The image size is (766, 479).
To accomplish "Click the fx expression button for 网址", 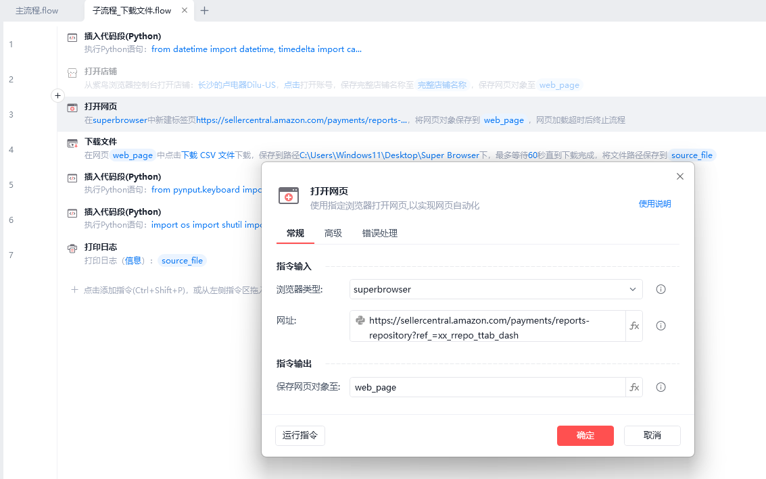I will [634, 326].
